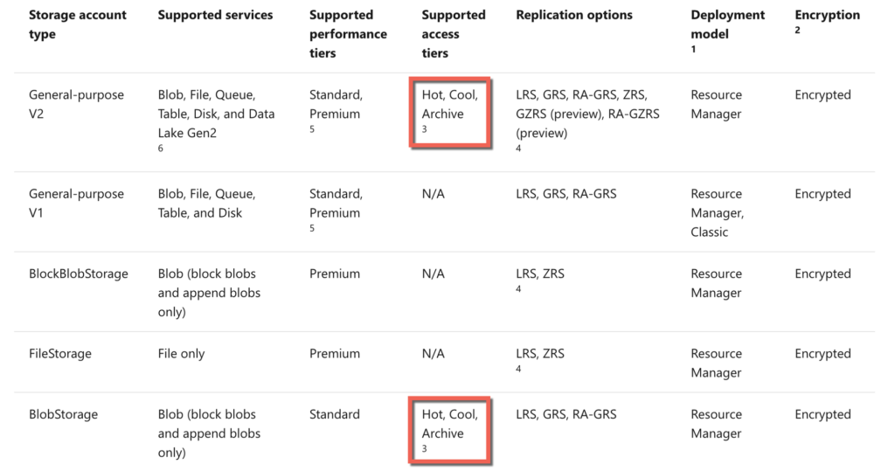The height and width of the screenshot is (471, 895).
Task: Click footnote 4 under FileStorage LRS, ZRS
Action: coord(518,369)
